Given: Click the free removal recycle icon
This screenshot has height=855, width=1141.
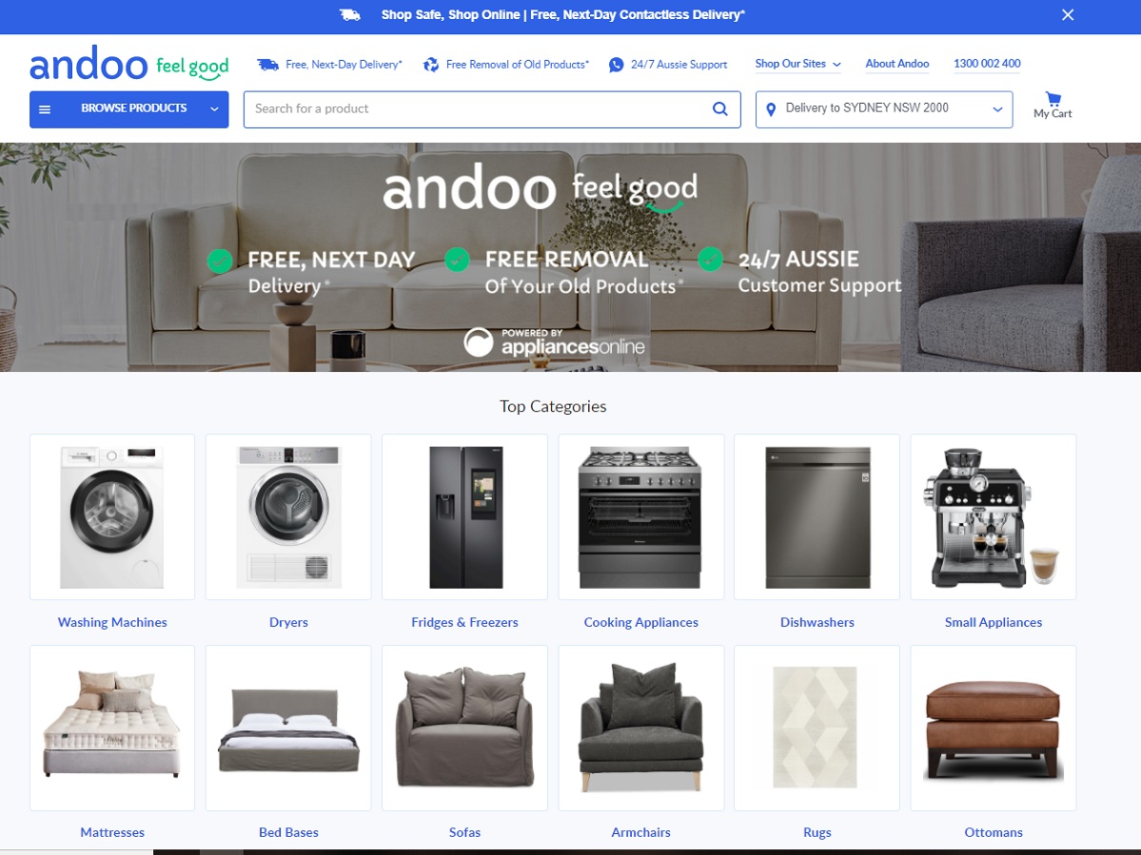Looking at the screenshot, I should 431,65.
